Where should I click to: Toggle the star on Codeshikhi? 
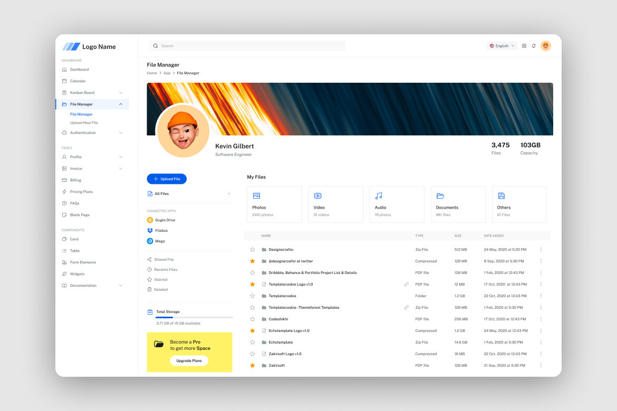coord(252,319)
